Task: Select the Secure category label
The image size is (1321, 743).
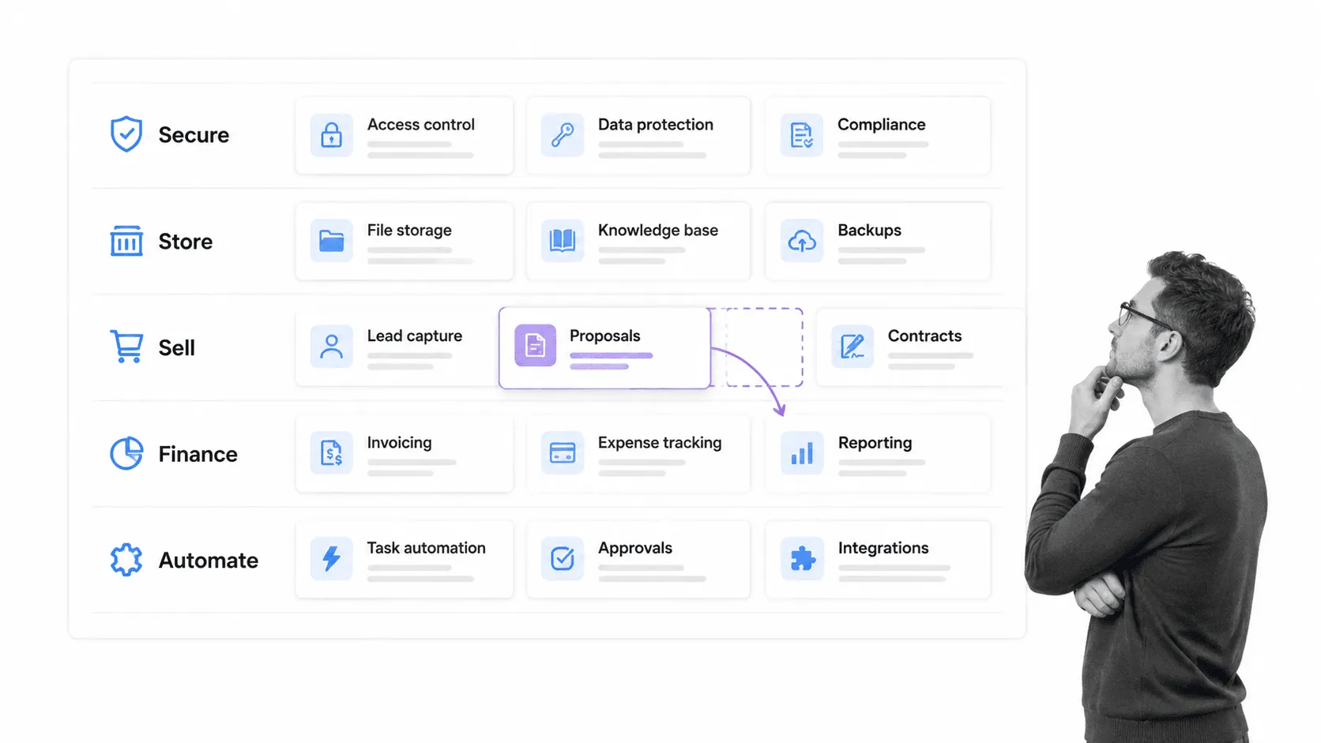Action: click(x=194, y=135)
